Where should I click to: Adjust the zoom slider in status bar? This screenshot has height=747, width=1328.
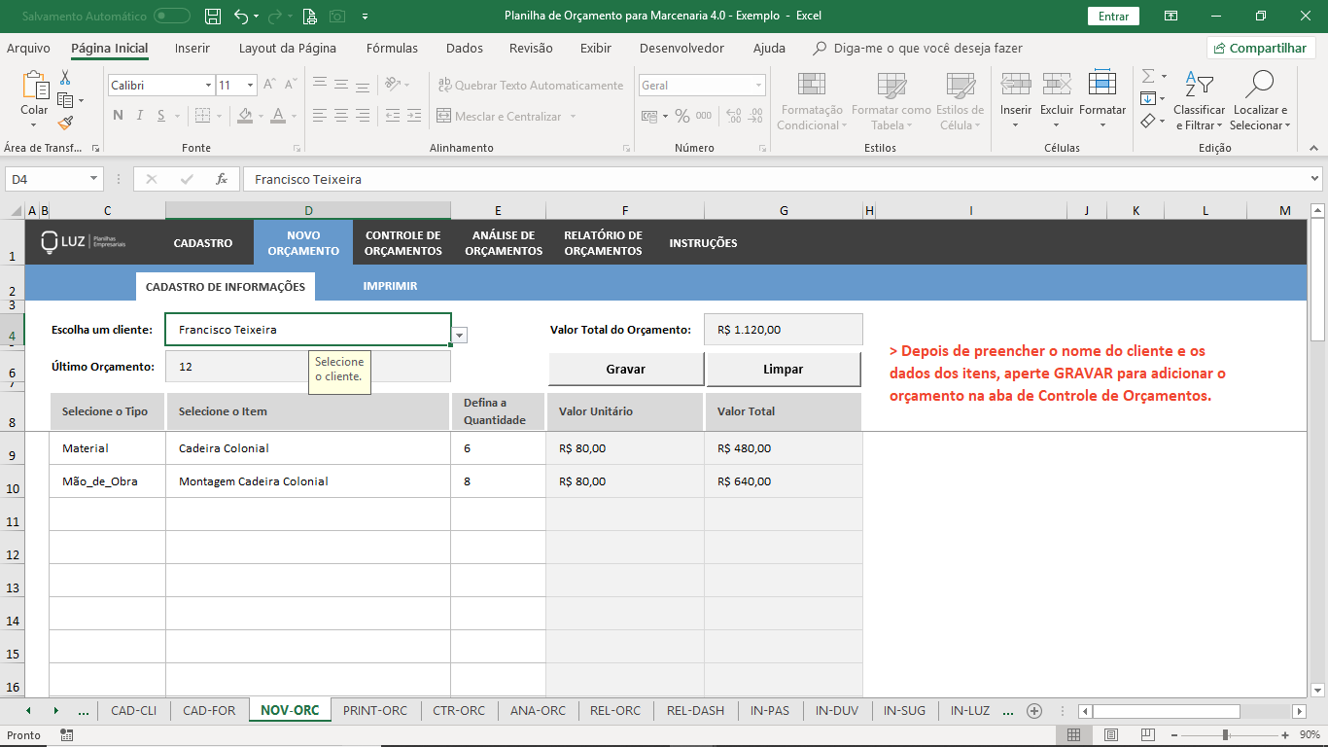pyautogui.click(x=1225, y=735)
